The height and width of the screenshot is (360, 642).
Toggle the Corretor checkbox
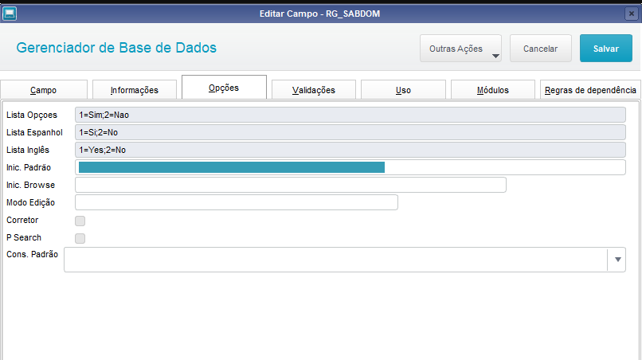(80, 221)
